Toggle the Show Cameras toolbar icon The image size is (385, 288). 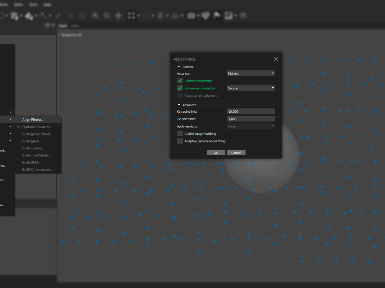[x=191, y=15]
